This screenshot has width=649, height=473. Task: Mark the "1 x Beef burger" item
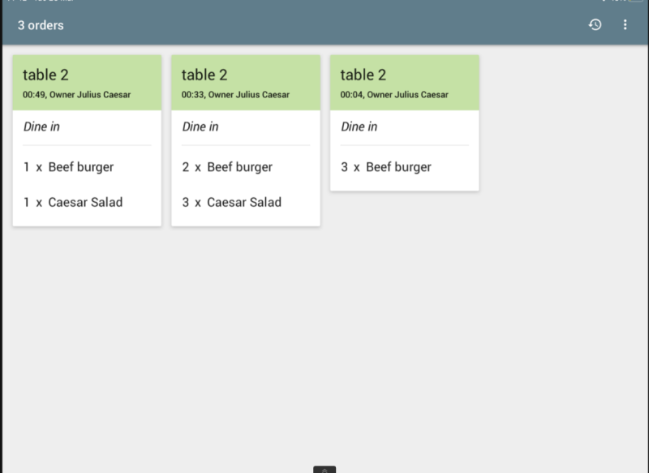point(69,167)
